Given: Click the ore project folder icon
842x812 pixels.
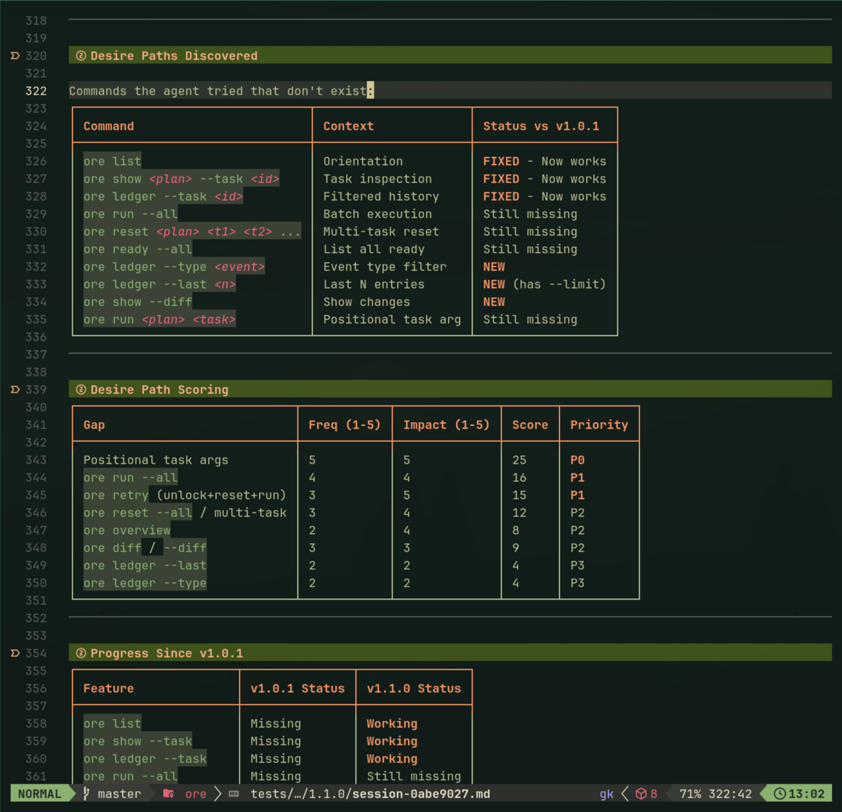Looking at the screenshot, I should [168, 793].
